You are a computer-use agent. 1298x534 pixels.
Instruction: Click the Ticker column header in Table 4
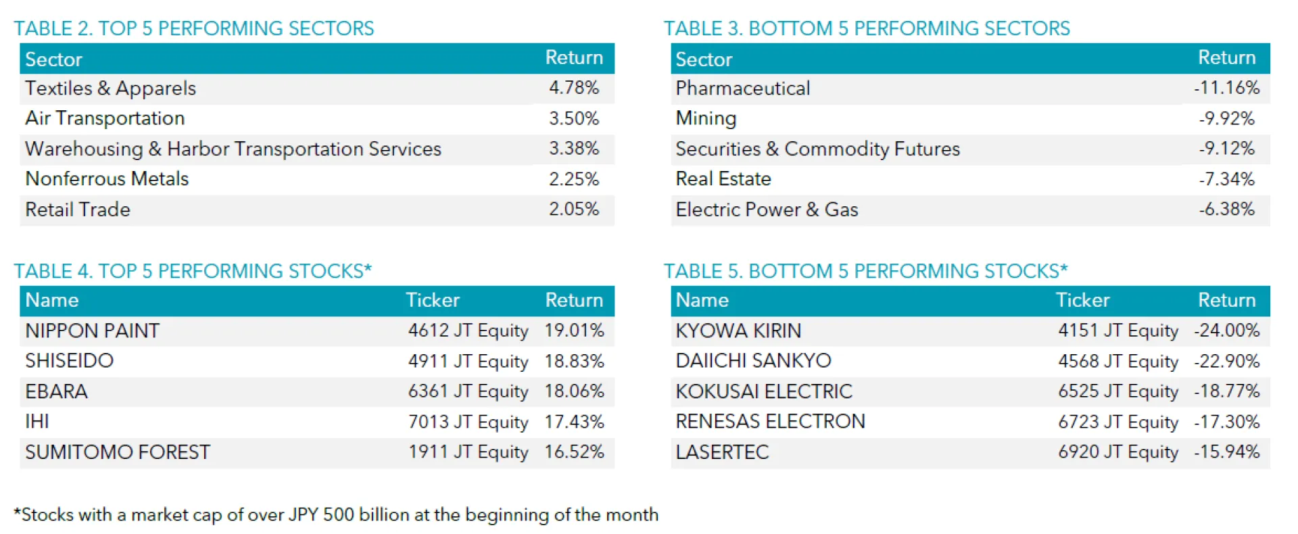click(x=433, y=300)
